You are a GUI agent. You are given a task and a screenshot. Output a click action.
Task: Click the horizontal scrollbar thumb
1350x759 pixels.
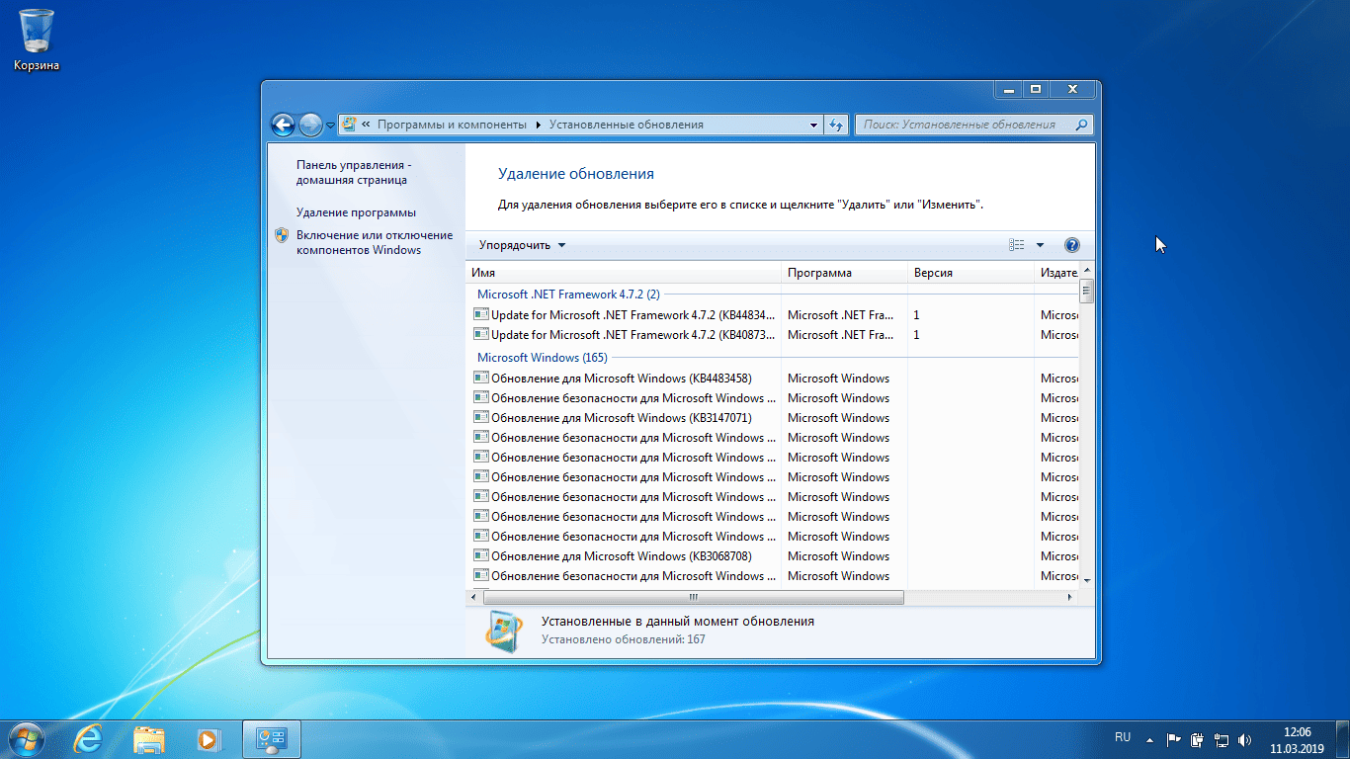[x=693, y=597]
